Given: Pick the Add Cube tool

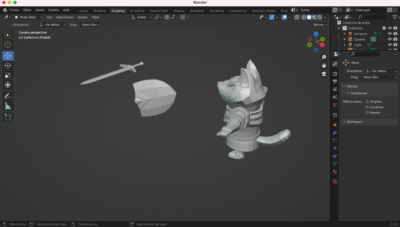Looking at the screenshot, I should pyautogui.click(x=8, y=117).
